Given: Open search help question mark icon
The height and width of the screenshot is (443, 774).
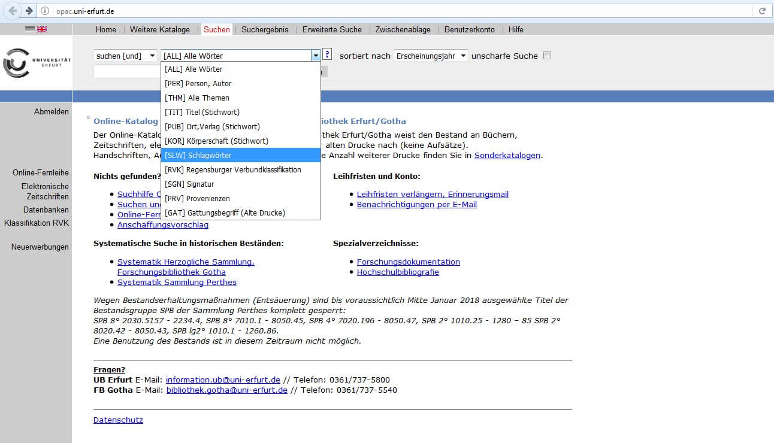Looking at the screenshot, I should coord(327,54).
